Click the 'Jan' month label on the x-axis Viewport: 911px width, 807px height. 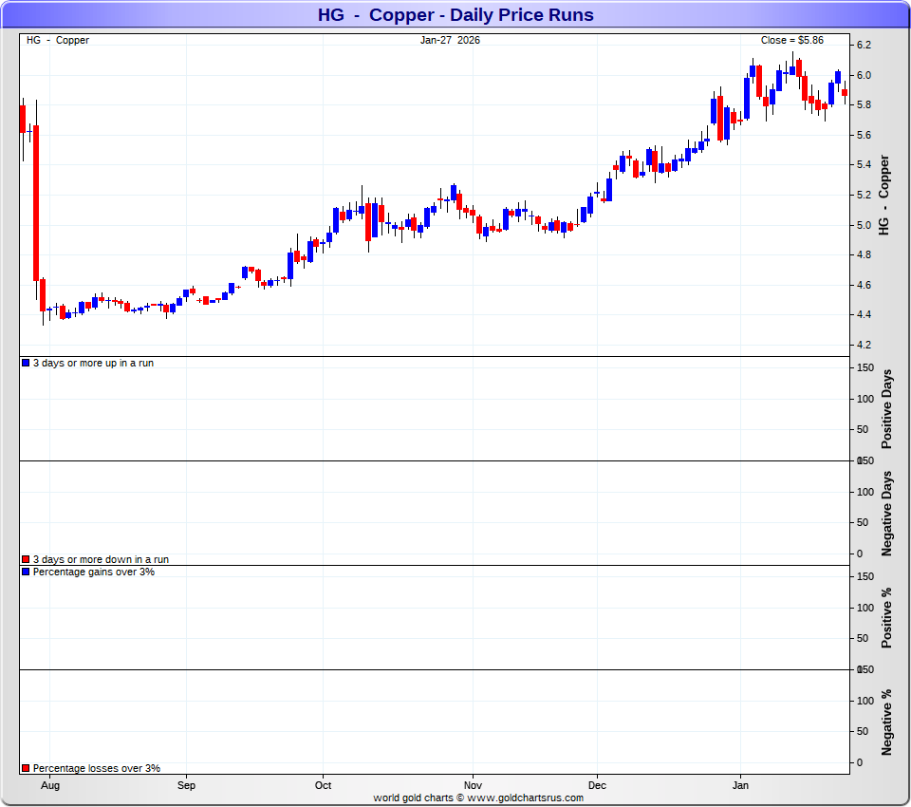click(741, 786)
